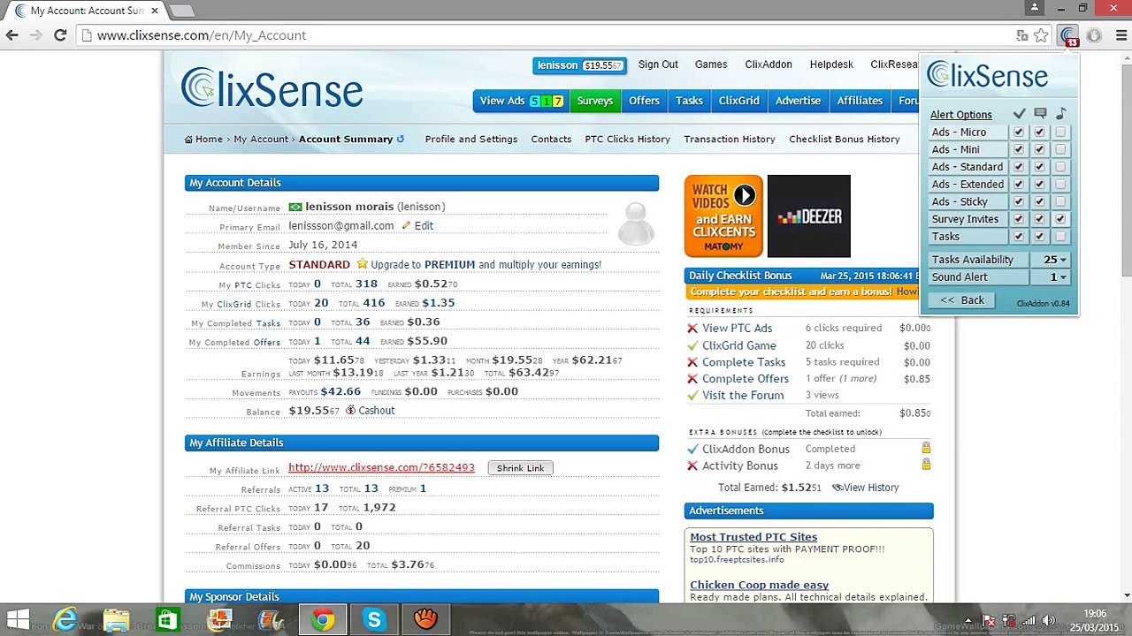Go to PTC Clicks History
This screenshot has width=1132, height=636.
[x=628, y=139]
